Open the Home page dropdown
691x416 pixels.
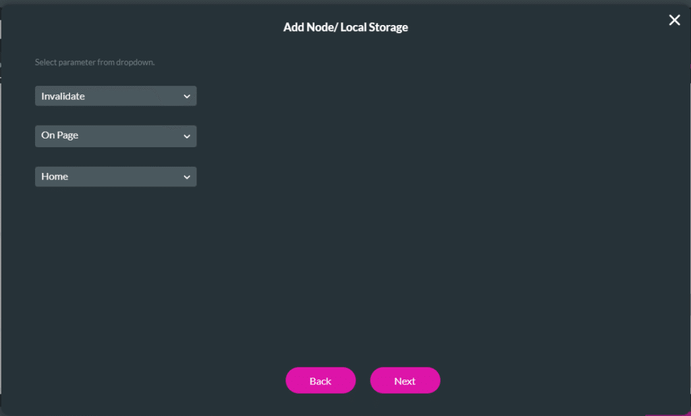pyautogui.click(x=115, y=177)
